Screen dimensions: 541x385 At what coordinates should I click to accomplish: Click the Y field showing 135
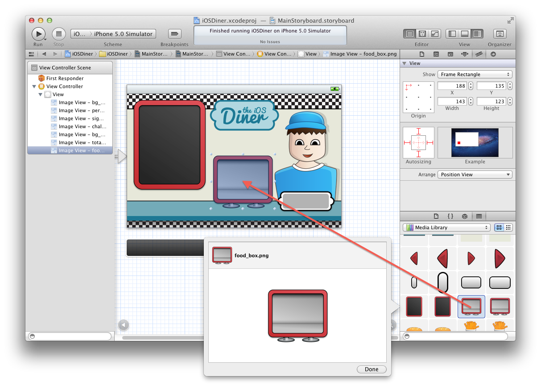click(491, 86)
